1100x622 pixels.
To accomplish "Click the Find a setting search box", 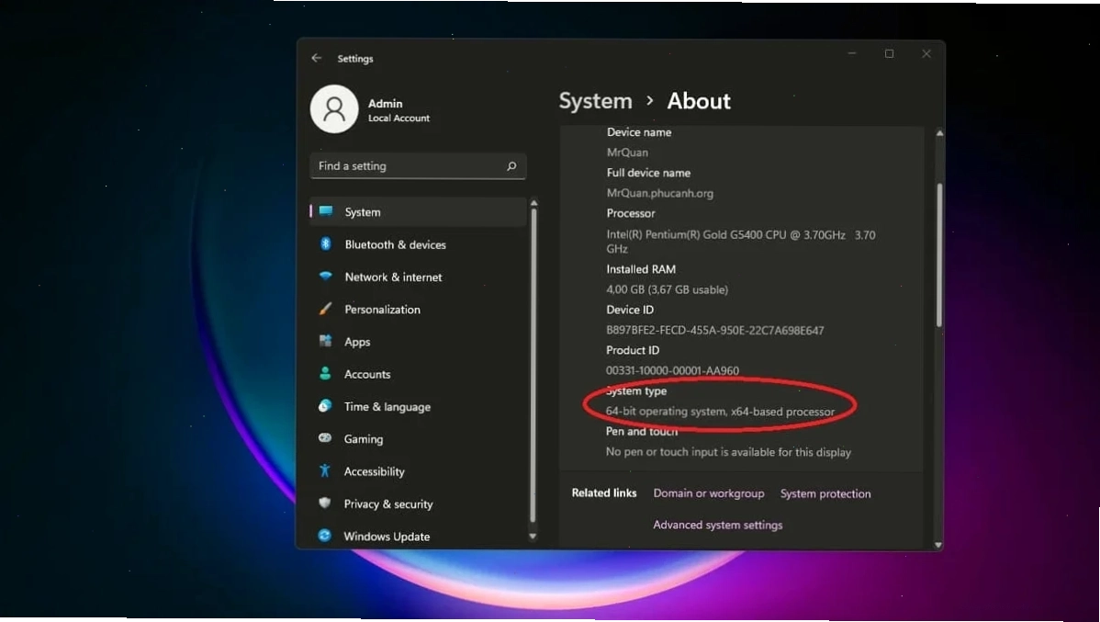I will (x=418, y=166).
